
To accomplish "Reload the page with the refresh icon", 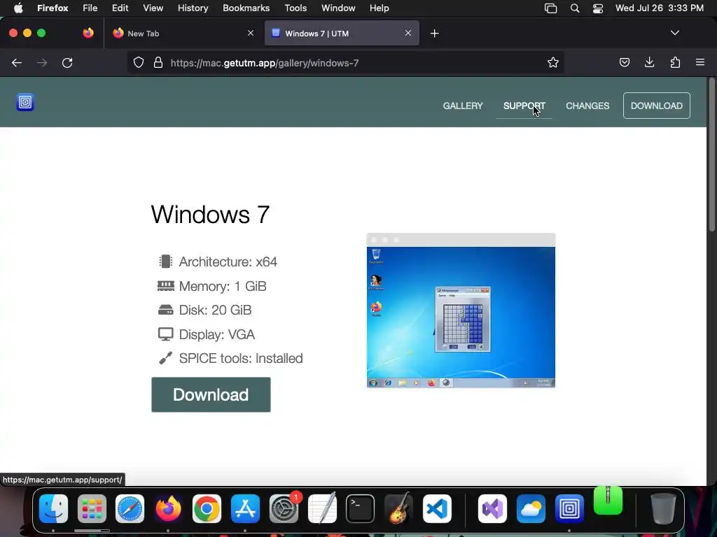I will (67, 62).
